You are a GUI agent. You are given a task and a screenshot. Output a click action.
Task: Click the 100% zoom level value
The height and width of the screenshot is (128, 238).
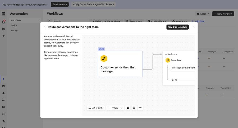click(115, 108)
